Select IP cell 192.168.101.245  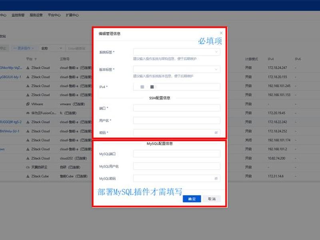pos(279,86)
